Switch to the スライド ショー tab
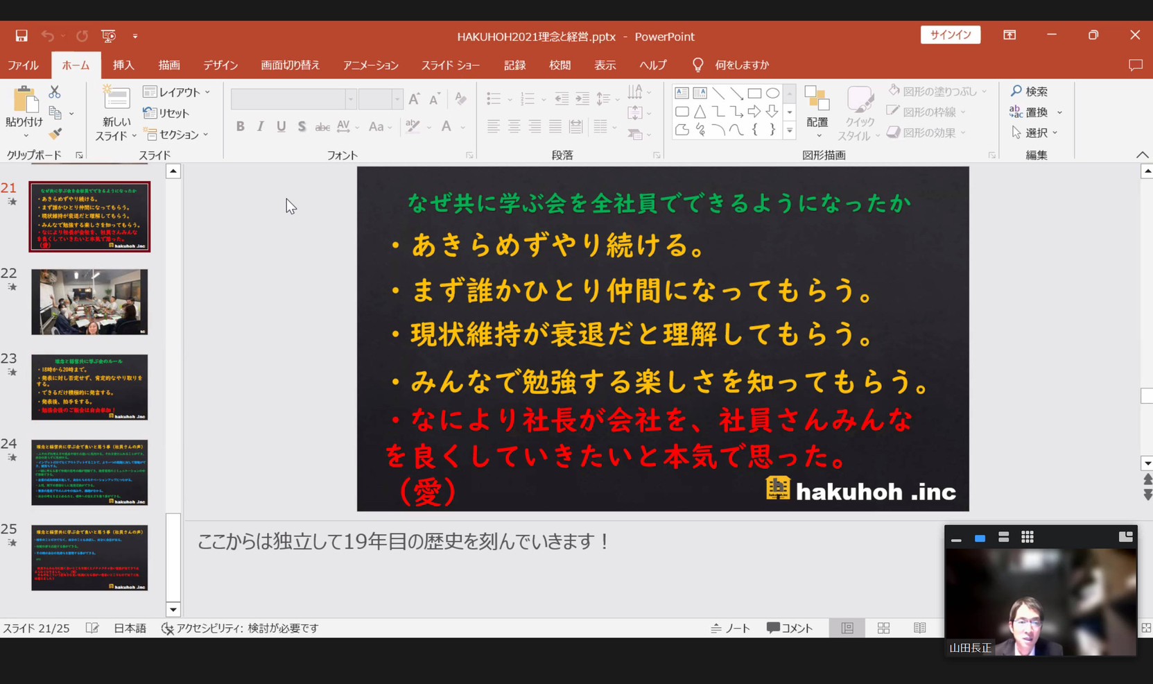The image size is (1153, 684). [451, 65]
